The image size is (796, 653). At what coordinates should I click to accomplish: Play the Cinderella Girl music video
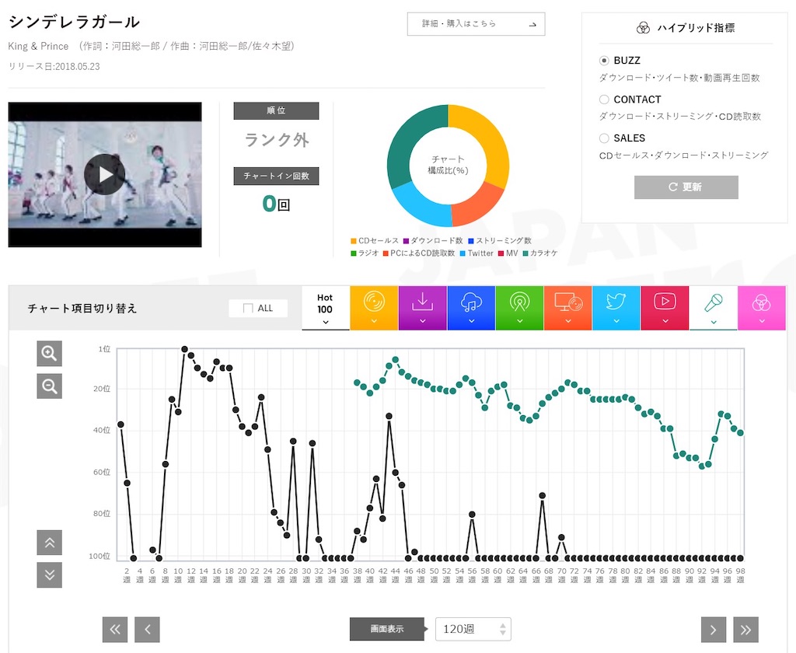(105, 174)
